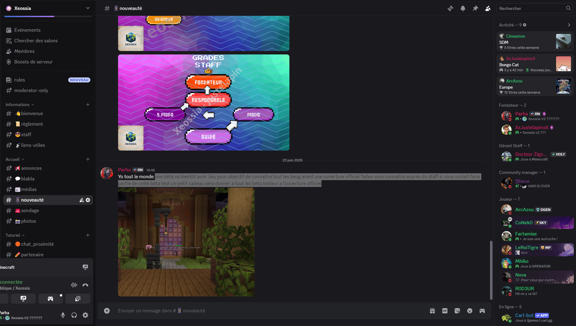Open the Minecraft screenshot attachment
This screenshot has width=576, height=326.
point(186,242)
